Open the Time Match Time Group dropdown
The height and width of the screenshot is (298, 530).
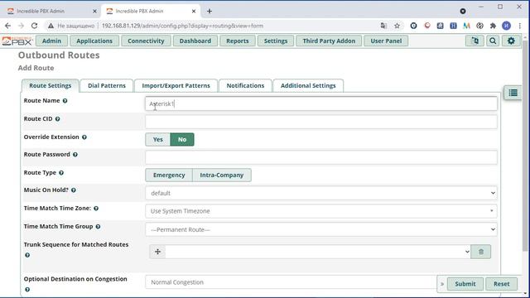pyautogui.click(x=321, y=229)
